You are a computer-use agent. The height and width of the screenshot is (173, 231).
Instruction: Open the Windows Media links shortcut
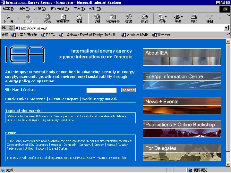[x=135, y=35]
